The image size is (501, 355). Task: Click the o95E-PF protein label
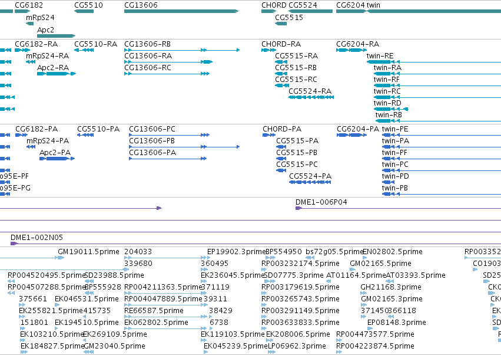pos(14,176)
